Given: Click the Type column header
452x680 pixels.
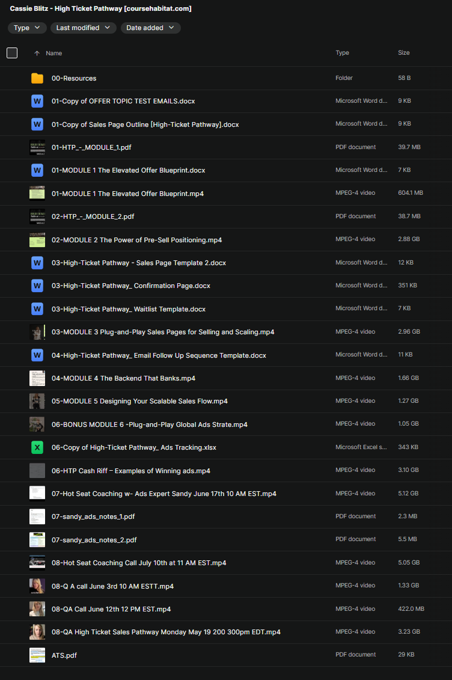Looking at the screenshot, I should click(x=342, y=53).
